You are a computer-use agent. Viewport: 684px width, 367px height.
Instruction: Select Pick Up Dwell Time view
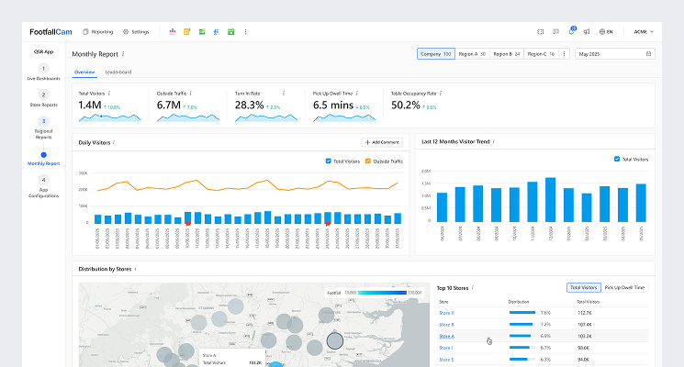coord(624,287)
